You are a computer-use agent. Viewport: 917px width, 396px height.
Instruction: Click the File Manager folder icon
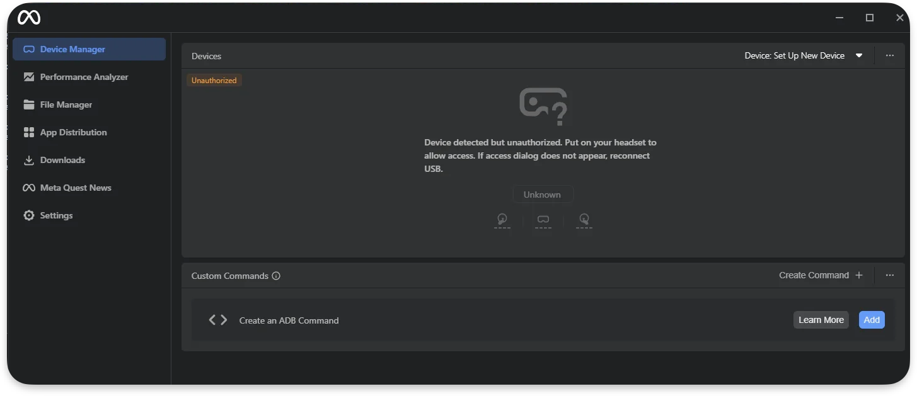pyautogui.click(x=28, y=105)
